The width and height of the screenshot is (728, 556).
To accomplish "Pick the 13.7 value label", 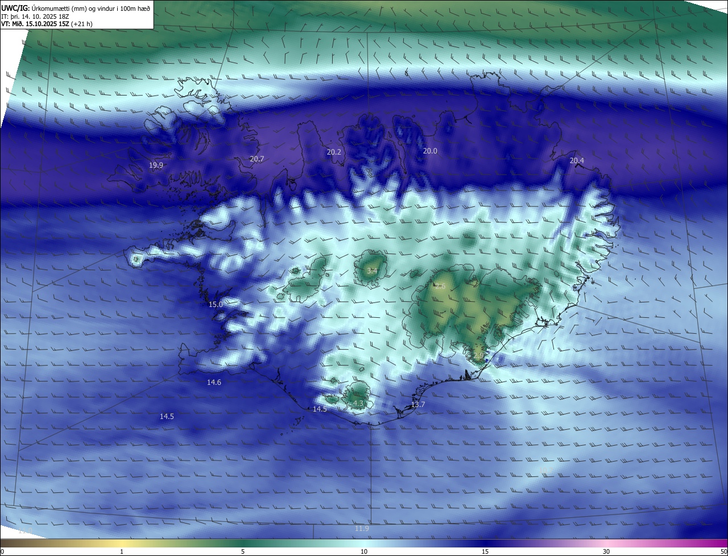I will pyautogui.click(x=418, y=405).
